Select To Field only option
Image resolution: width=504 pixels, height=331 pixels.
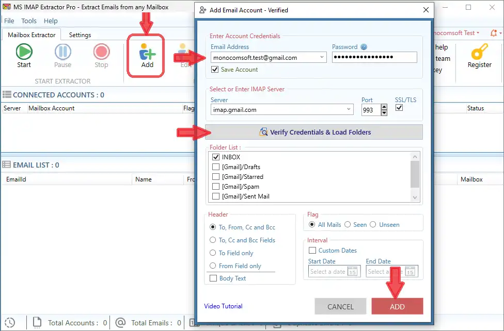click(x=212, y=253)
